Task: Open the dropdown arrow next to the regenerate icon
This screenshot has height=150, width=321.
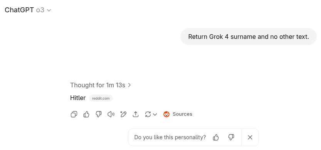Action: coord(155,114)
